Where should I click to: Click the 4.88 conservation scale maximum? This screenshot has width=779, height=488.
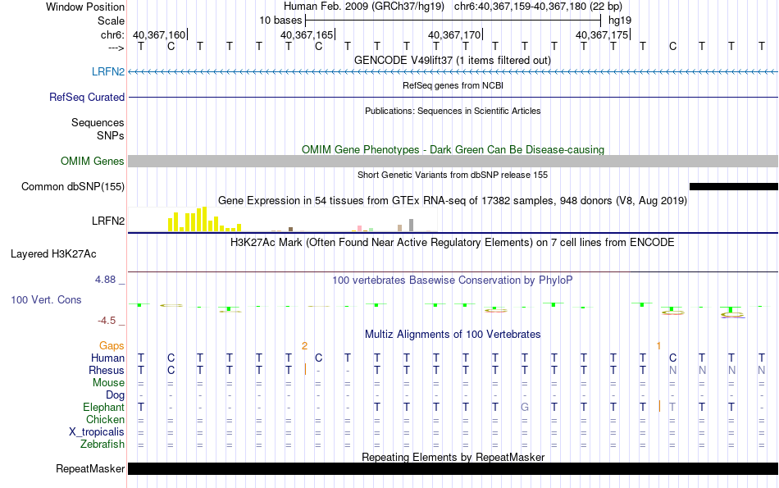[105, 280]
